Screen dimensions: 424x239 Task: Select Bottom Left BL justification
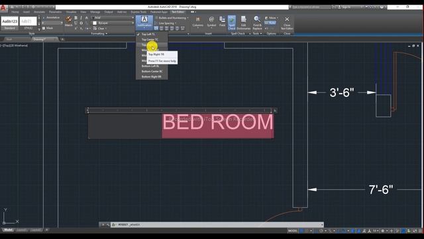[x=152, y=66]
